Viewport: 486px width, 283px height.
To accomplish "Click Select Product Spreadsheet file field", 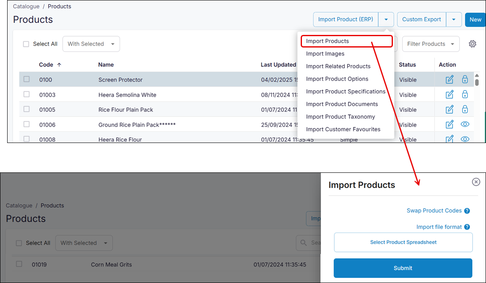I will [x=403, y=243].
